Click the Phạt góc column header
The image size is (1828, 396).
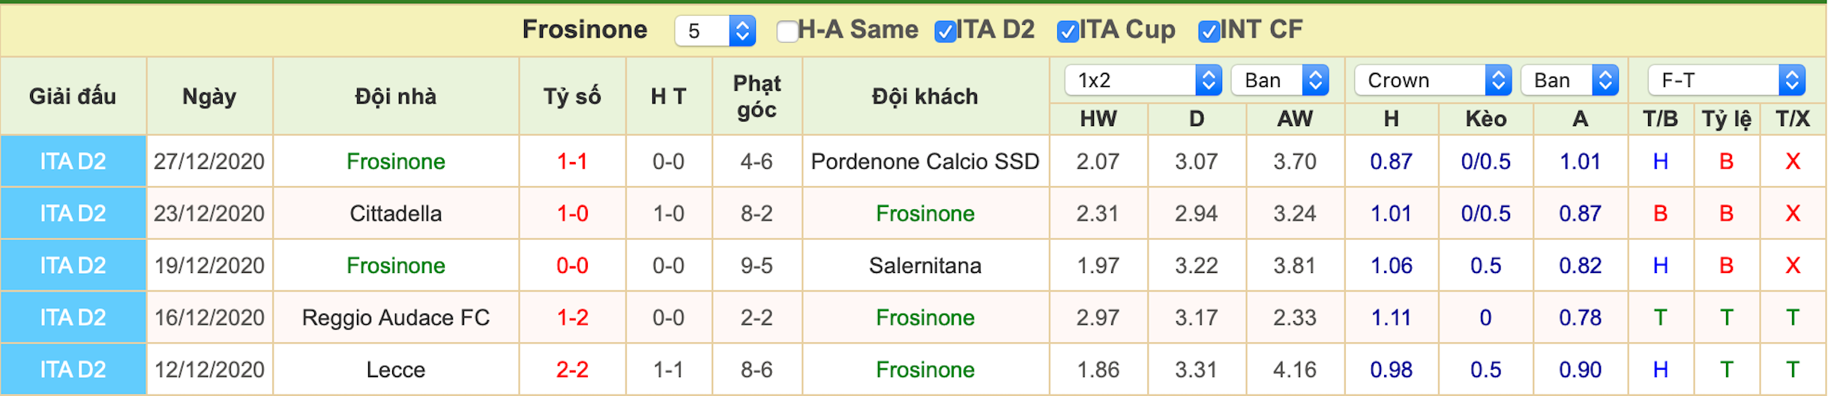click(x=757, y=97)
